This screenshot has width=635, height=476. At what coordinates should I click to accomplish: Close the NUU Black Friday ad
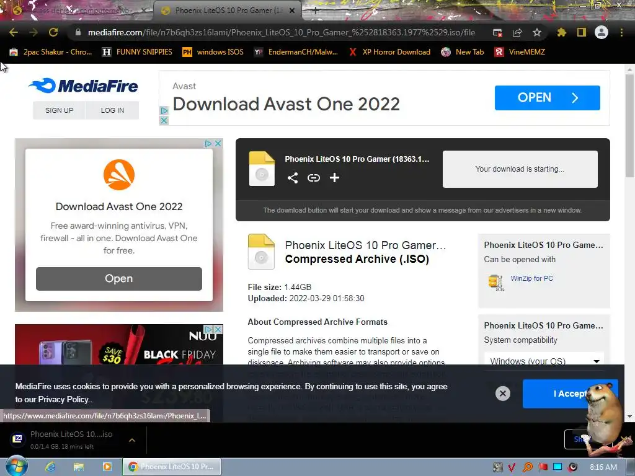click(218, 329)
